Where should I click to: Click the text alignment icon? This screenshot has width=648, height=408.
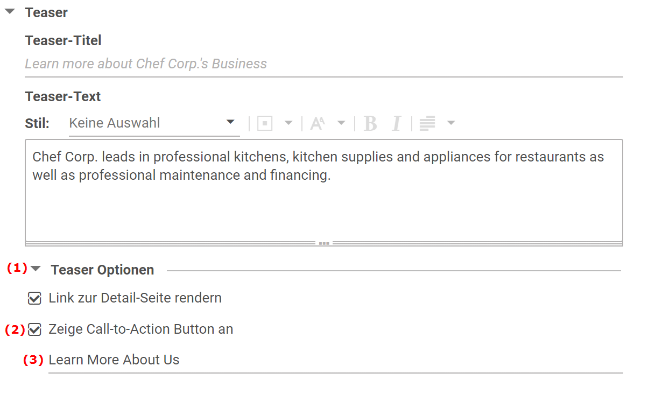(x=427, y=123)
